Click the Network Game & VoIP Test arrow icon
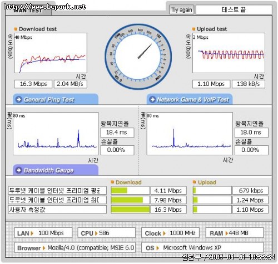278x264 pixels. [x=152, y=99]
